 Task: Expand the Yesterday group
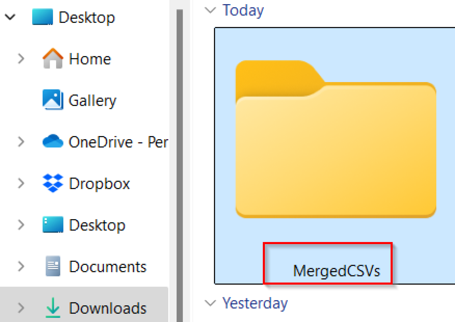tap(211, 303)
